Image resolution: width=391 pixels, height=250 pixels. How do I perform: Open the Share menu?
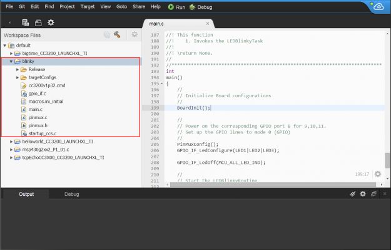tap(139, 7)
